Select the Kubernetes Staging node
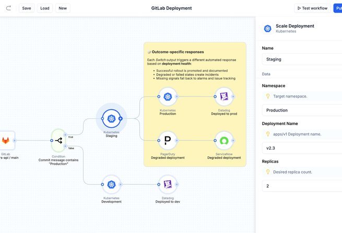The image size is (342, 233). [111, 118]
